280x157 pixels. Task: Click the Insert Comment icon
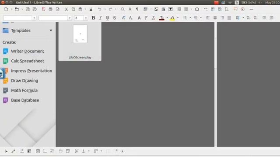235,9
